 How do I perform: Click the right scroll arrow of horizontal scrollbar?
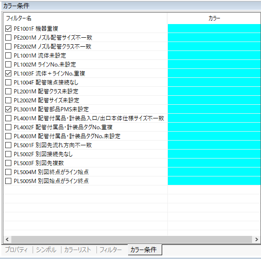256,239
